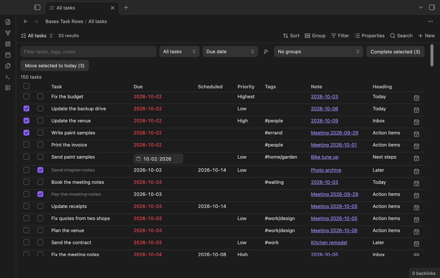The image size is (440, 278).
Task: Open the bases task list ribbon icon
Action: pyautogui.click(x=8, y=88)
